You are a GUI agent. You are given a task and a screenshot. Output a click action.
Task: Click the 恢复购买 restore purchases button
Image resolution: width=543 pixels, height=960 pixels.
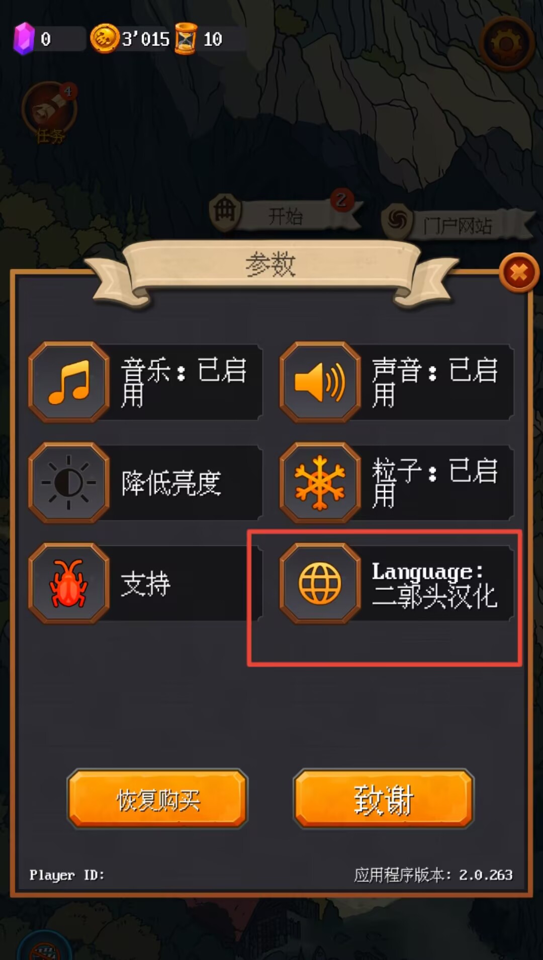pyautogui.click(x=157, y=799)
